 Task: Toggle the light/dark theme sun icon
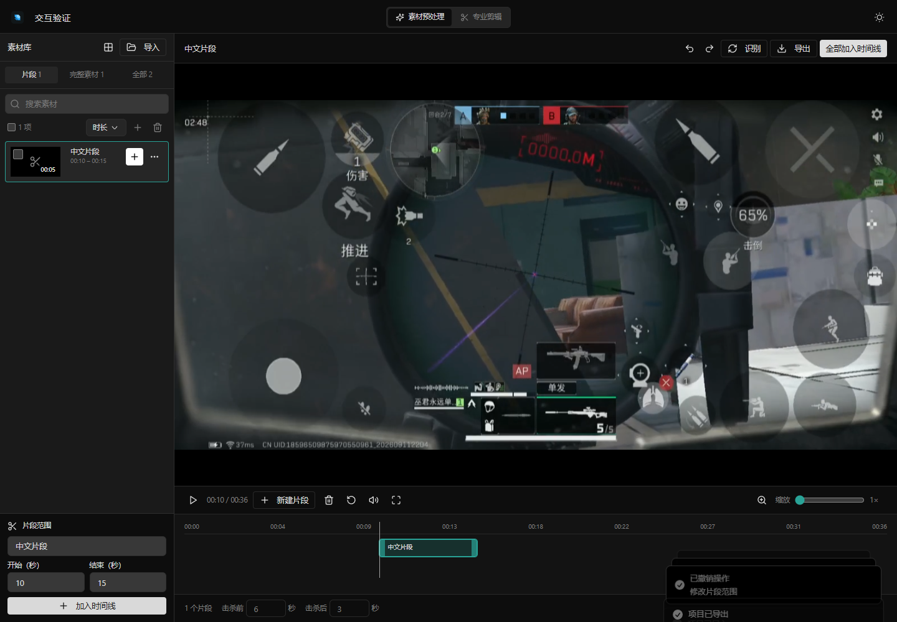tap(879, 17)
